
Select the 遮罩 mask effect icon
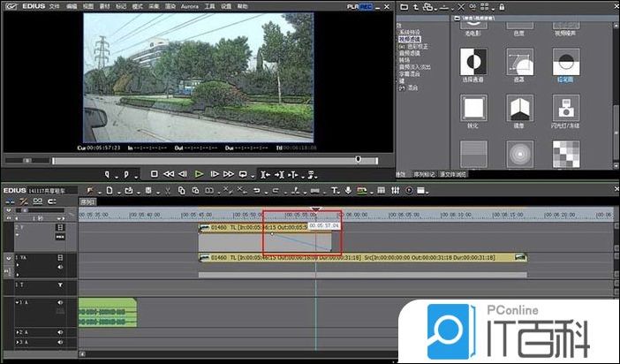[x=518, y=61]
